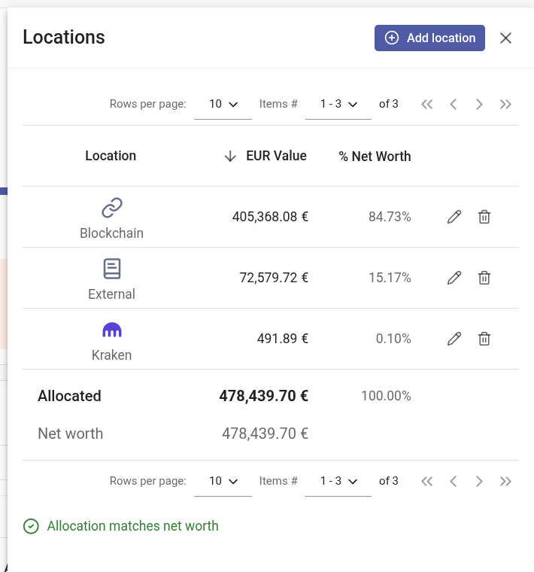Select the Net worth row amount
This screenshot has width=534, height=572.
[265, 434]
